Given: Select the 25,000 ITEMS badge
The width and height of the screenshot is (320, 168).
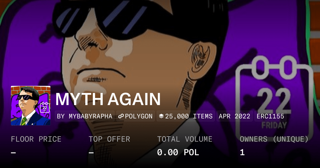Looking at the screenshot, I should 186,116.
